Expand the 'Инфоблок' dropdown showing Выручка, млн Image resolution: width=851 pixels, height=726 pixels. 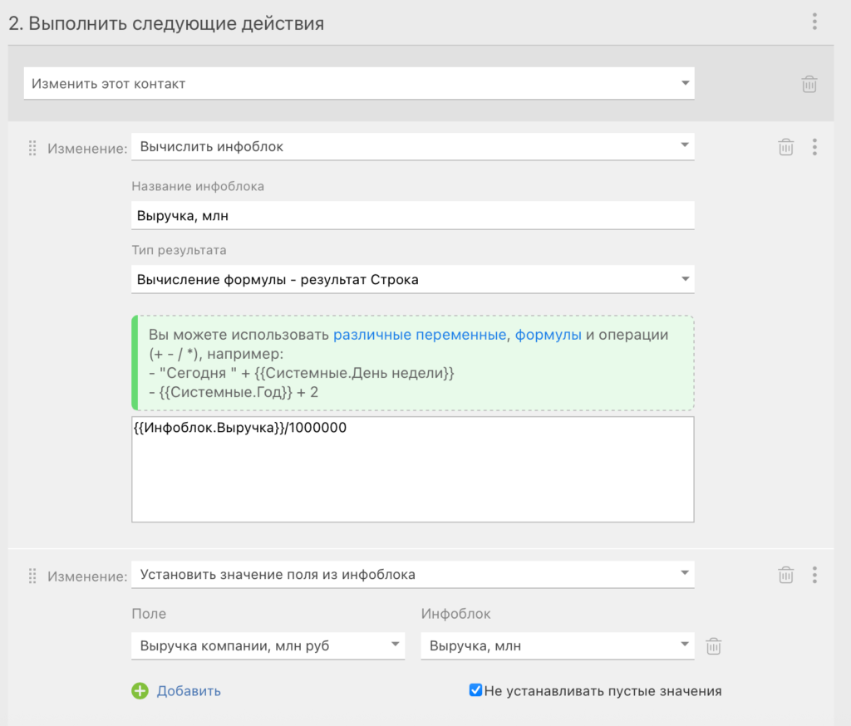pos(557,645)
